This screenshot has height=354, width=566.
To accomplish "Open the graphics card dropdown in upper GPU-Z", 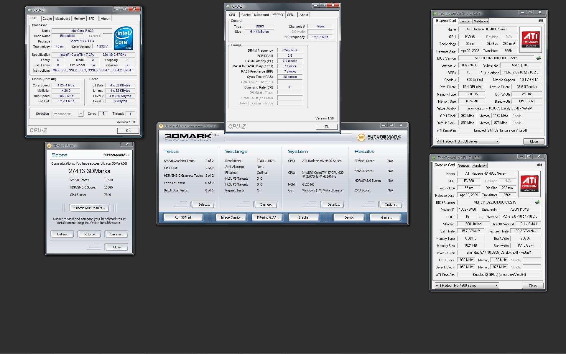I will tap(468, 141).
